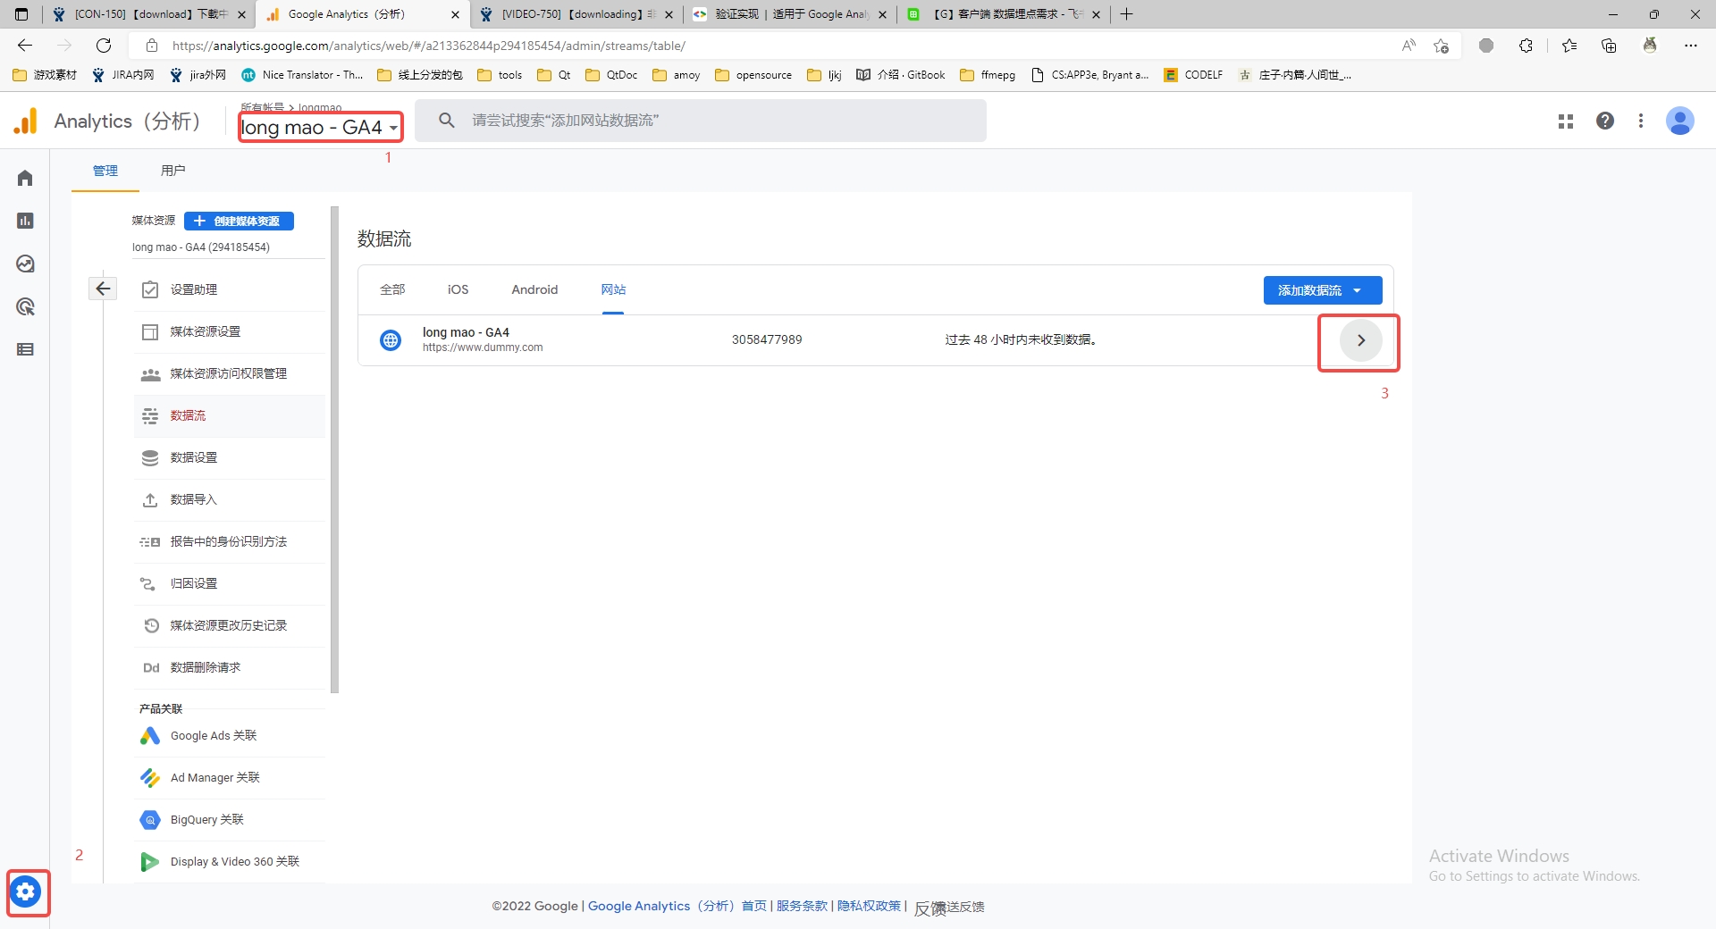Screen dimensions: 1716x929
Task: Open browser settings ellipsis menu
Action: tap(1691, 46)
